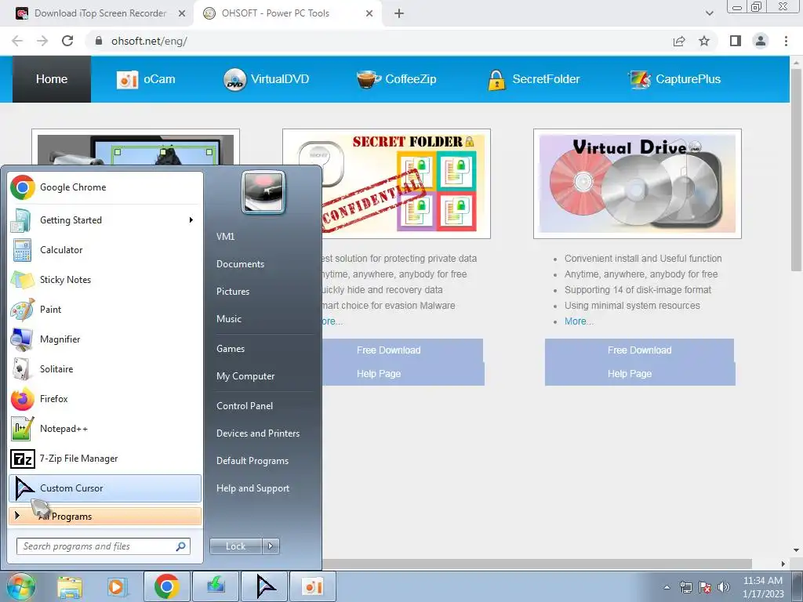Click the ohsoft.net address bar
The width and height of the screenshot is (803, 602).
coord(379,41)
